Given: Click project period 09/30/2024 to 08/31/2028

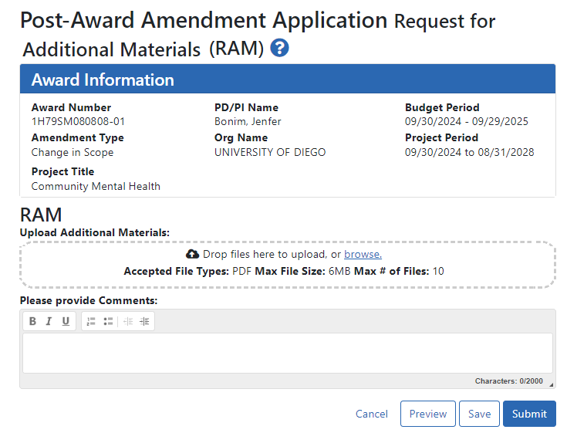Looking at the screenshot, I should tap(469, 152).
